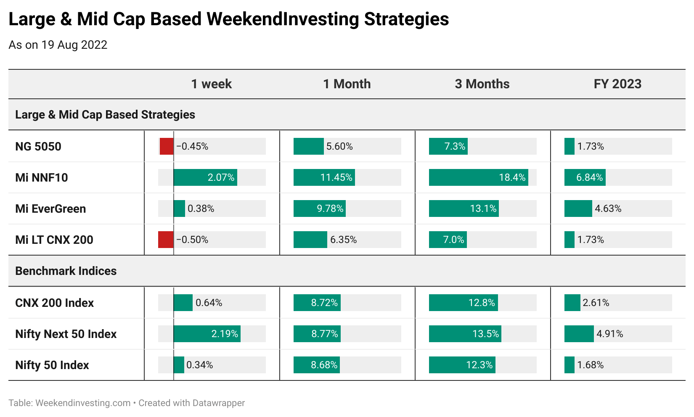Open the Weekendinvesting.com source credit
694x417 pixels.
[83, 403]
